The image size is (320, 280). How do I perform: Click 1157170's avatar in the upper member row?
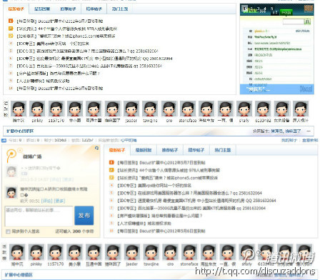[56, 109]
